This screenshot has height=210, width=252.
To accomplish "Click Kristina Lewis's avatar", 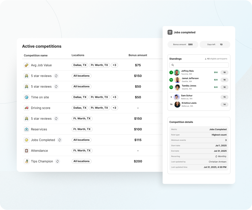I will coord(177,104).
